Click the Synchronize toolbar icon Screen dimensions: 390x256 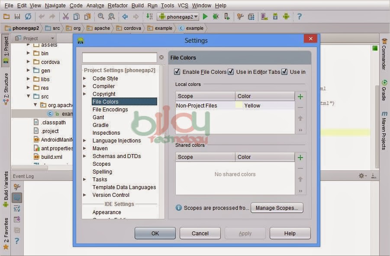28,16
